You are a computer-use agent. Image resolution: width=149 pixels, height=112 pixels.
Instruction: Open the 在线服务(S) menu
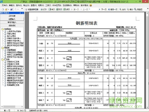67,5
